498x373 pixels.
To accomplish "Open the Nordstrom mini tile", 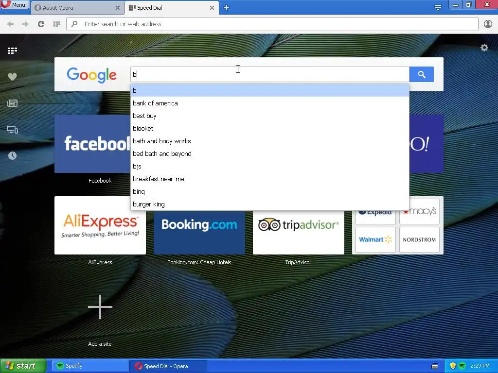I will coord(419,239).
